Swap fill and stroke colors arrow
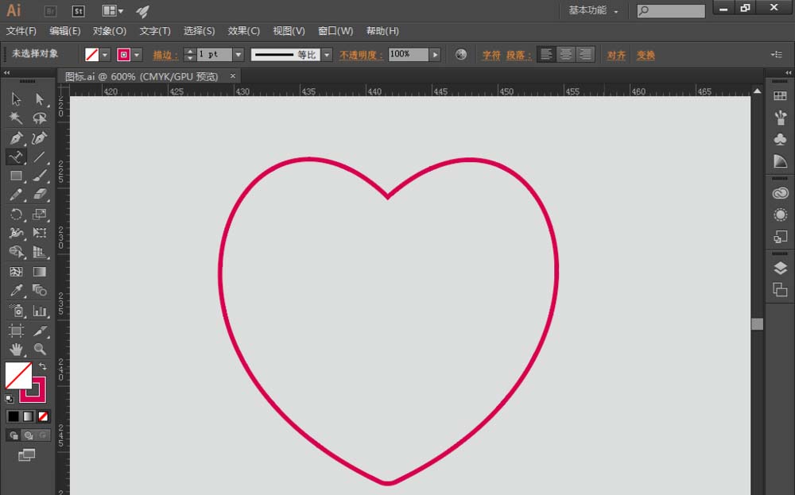This screenshot has width=795, height=495. [x=43, y=366]
